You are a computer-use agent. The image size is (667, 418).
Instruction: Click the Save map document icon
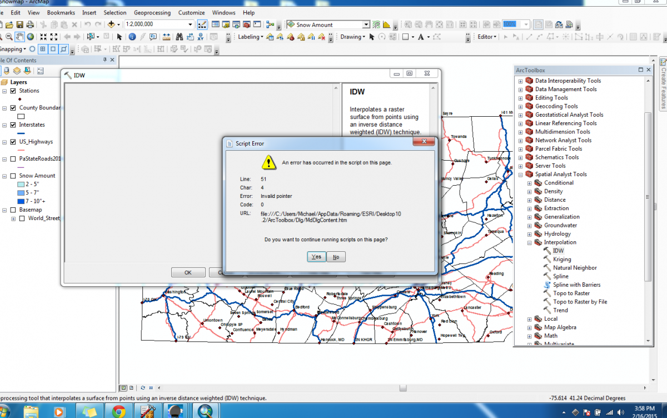click(19, 24)
